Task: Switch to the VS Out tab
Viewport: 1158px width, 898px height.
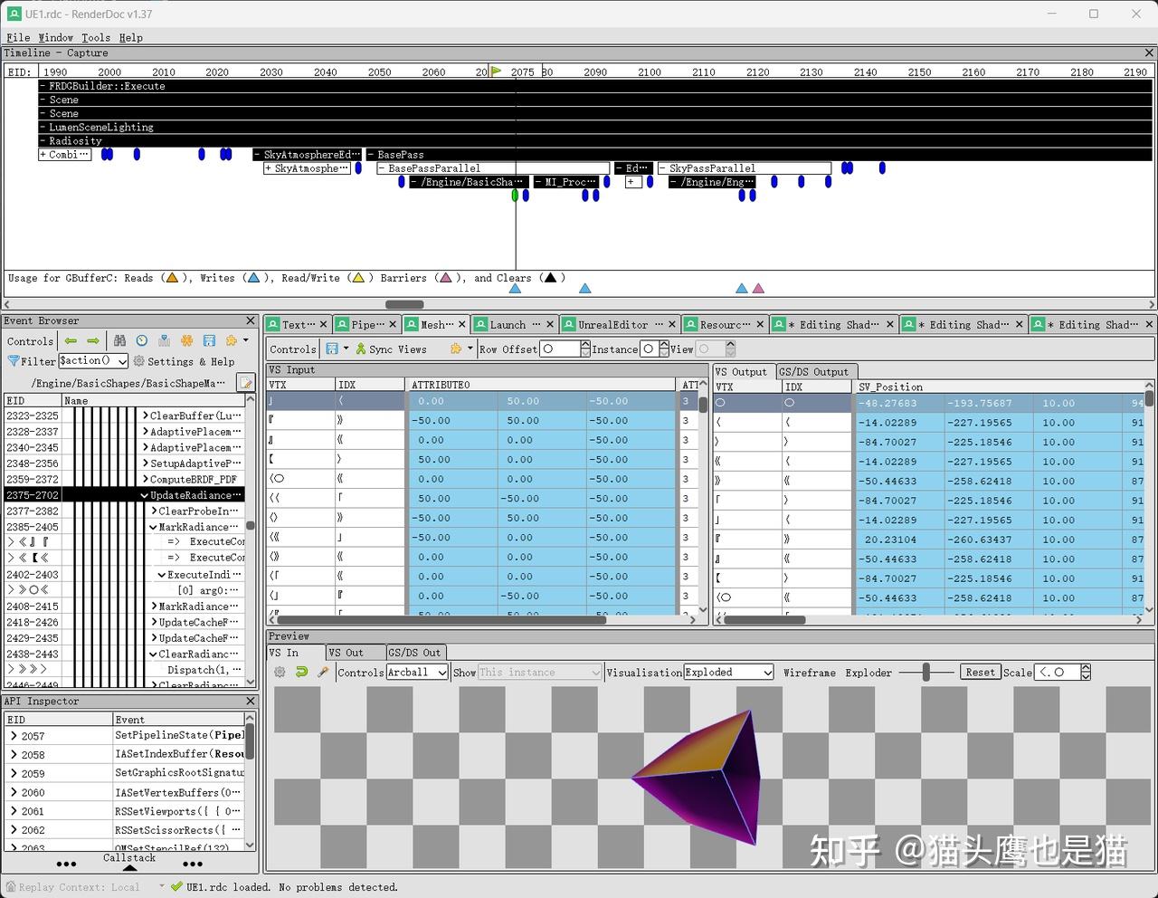Action: [x=355, y=652]
